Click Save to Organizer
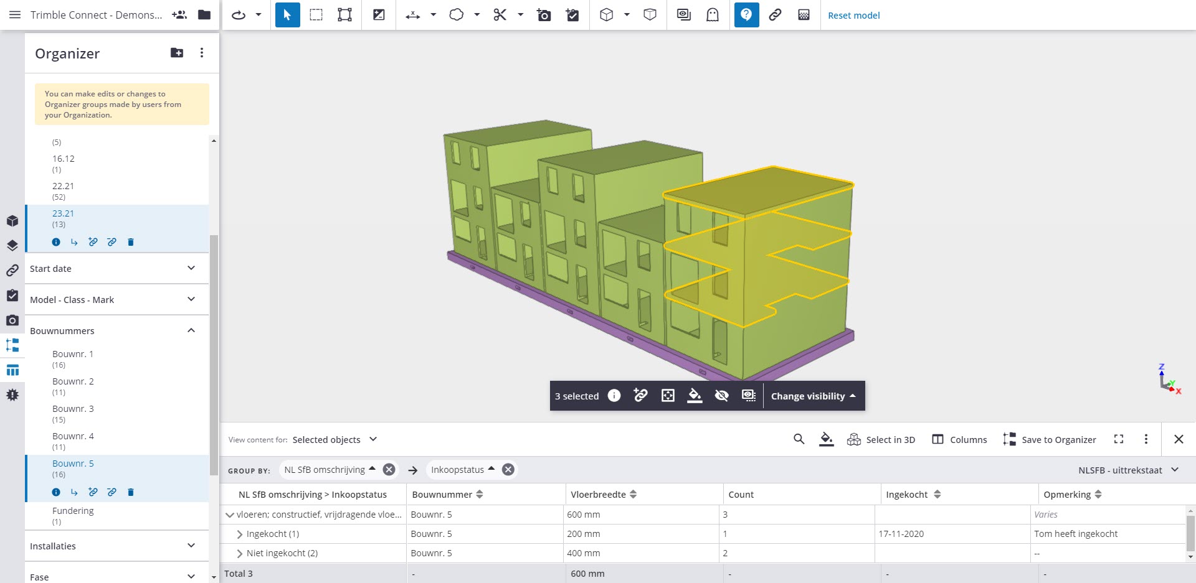Viewport: 1196px width, 583px height. [x=1050, y=439]
